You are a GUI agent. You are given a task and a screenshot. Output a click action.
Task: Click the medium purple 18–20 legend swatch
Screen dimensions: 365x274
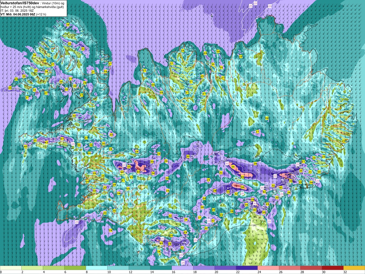coord(204,268)
